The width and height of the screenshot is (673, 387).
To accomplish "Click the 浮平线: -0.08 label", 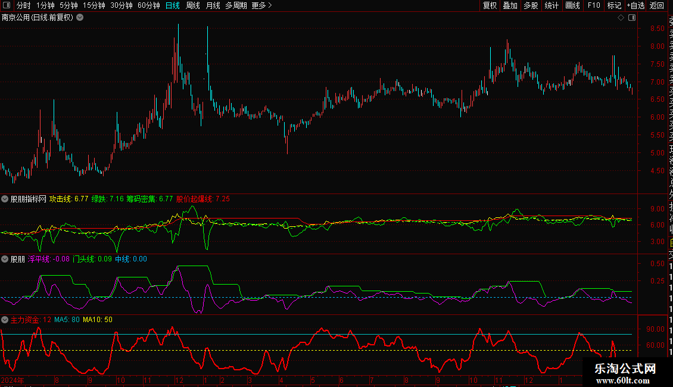I will pyautogui.click(x=48, y=259).
